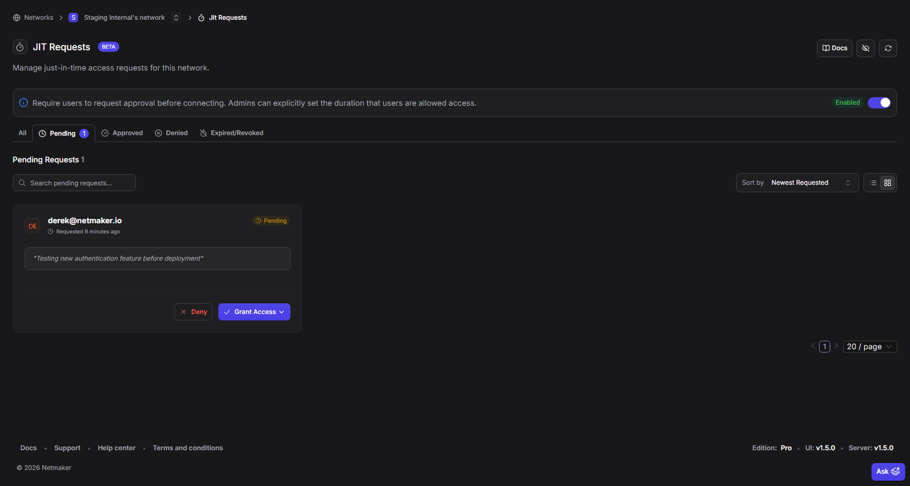Open Docs with the book icon button
Image resolution: width=910 pixels, height=486 pixels.
(834, 48)
